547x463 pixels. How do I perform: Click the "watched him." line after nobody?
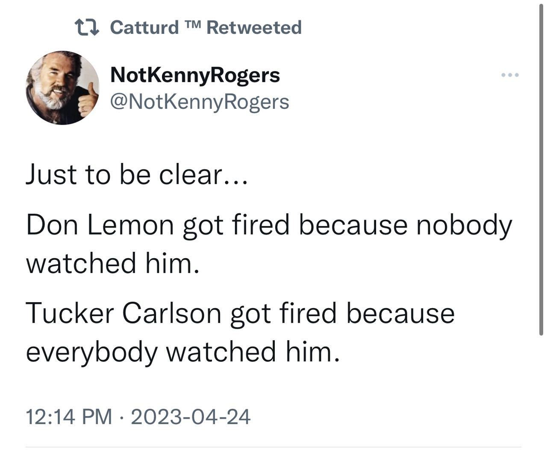coord(113,263)
